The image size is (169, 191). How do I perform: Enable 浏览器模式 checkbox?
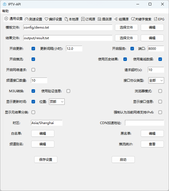(160, 91)
